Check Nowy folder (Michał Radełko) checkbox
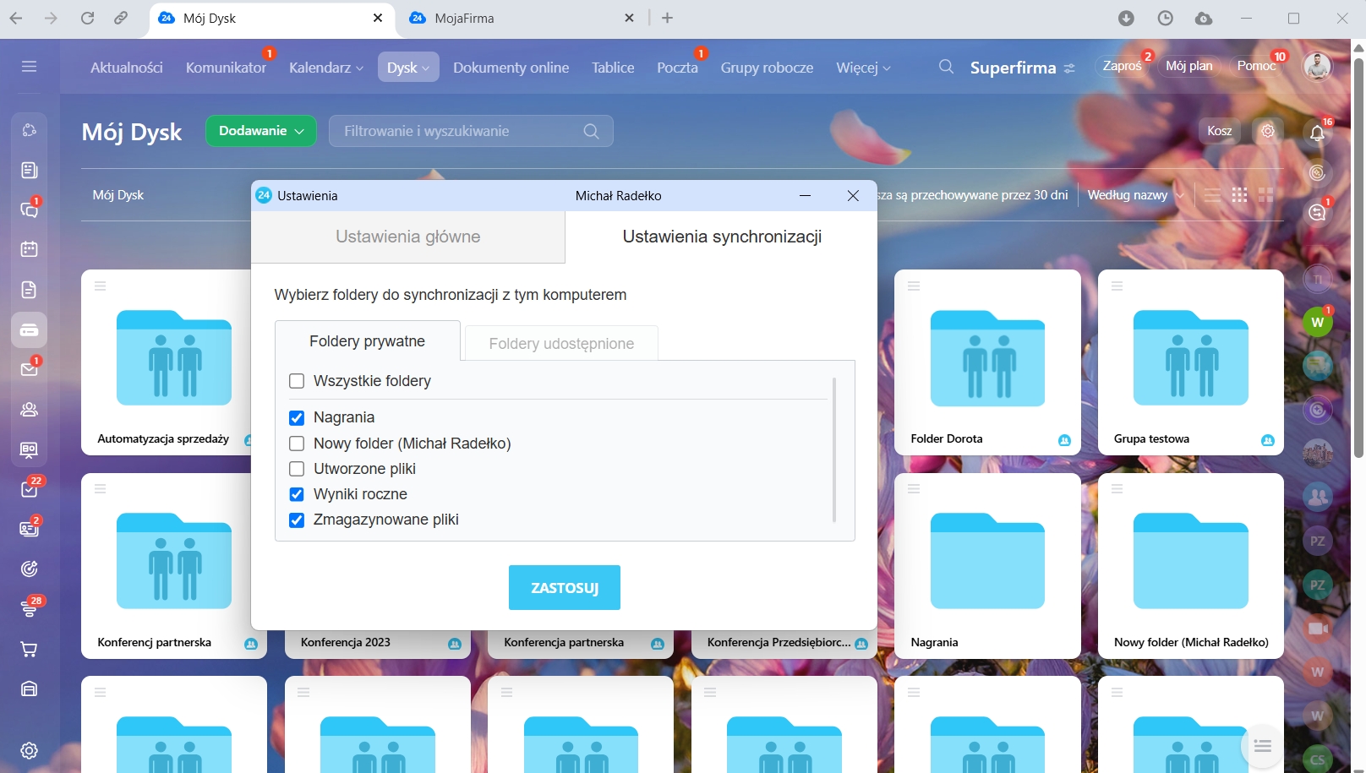The width and height of the screenshot is (1366, 773). 297,444
